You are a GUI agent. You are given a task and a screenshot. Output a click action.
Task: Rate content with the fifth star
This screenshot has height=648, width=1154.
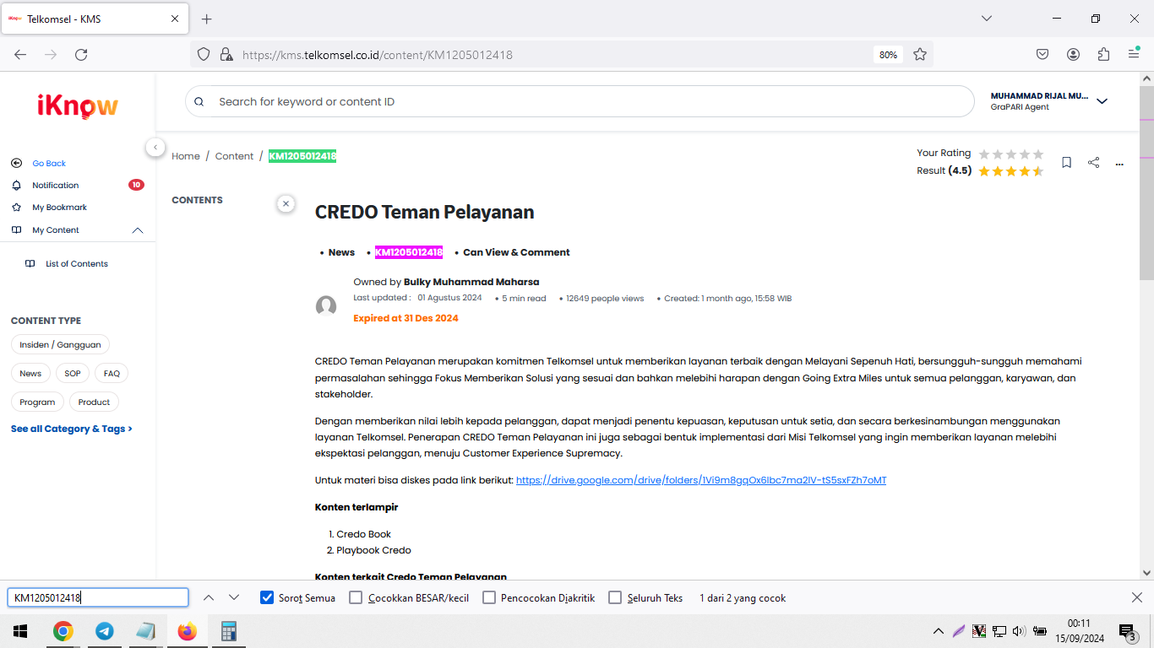tap(1038, 154)
